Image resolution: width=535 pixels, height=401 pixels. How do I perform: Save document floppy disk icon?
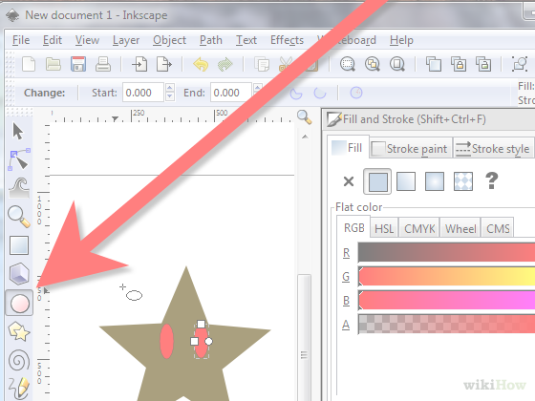[78, 64]
